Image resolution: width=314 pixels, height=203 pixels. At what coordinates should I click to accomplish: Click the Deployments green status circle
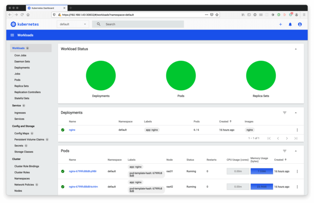[x=101, y=75]
